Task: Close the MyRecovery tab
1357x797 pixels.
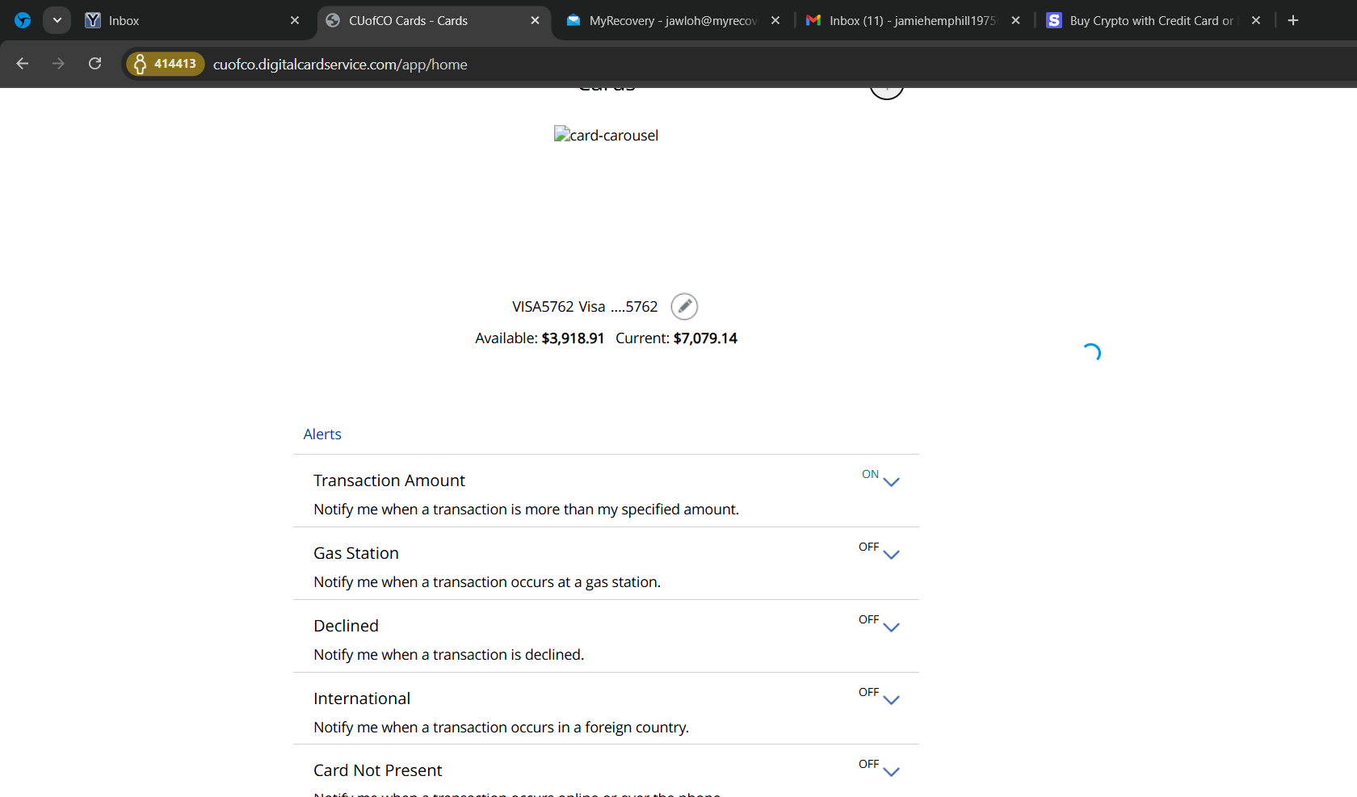Action: tap(775, 20)
